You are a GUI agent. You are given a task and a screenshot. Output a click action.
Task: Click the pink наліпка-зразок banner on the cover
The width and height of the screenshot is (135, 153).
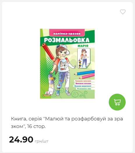click(x=67, y=33)
